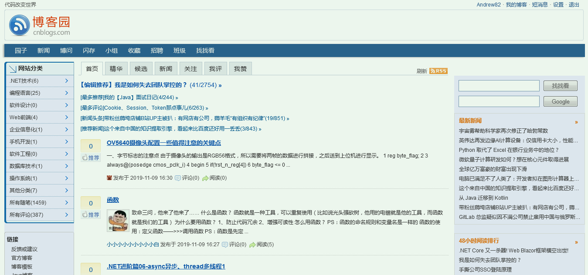Open 招聘 in the navigation bar
Screen dimensions: 588x275
coord(157,51)
